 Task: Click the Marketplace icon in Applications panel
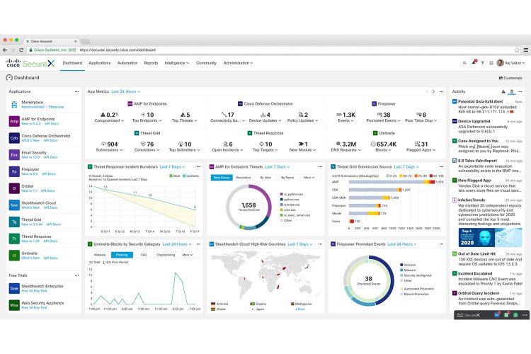click(x=14, y=104)
